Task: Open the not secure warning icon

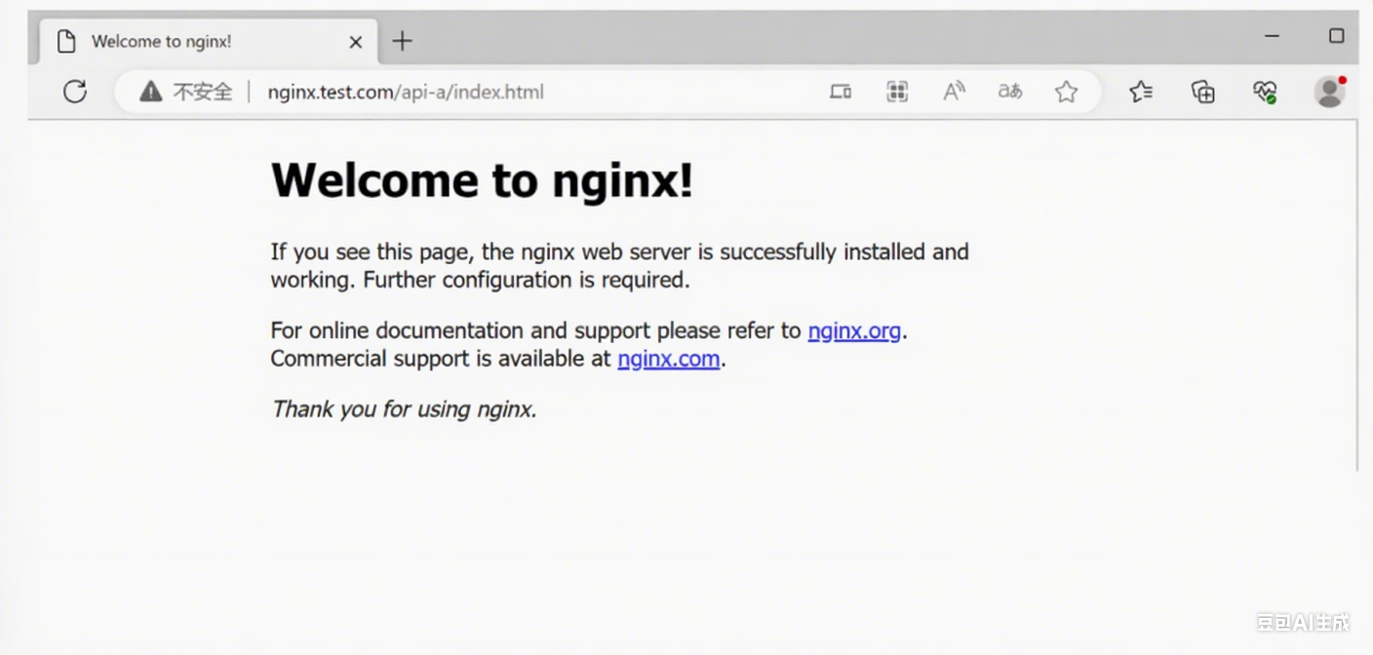Action: coord(150,92)
